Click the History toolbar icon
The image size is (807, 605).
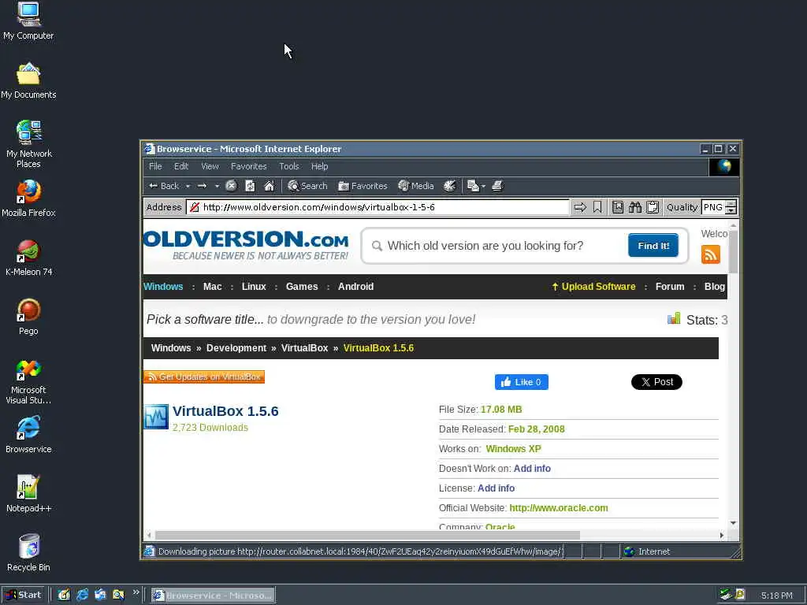450,186
